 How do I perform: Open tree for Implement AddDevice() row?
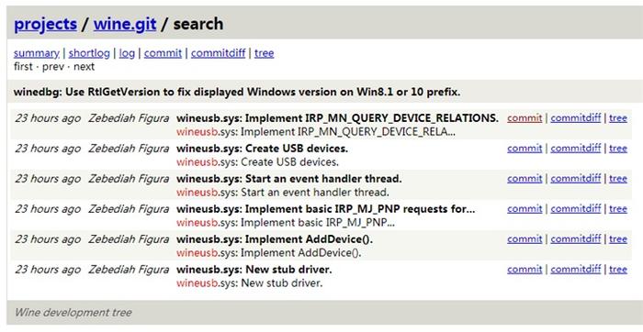coord(618,239)
